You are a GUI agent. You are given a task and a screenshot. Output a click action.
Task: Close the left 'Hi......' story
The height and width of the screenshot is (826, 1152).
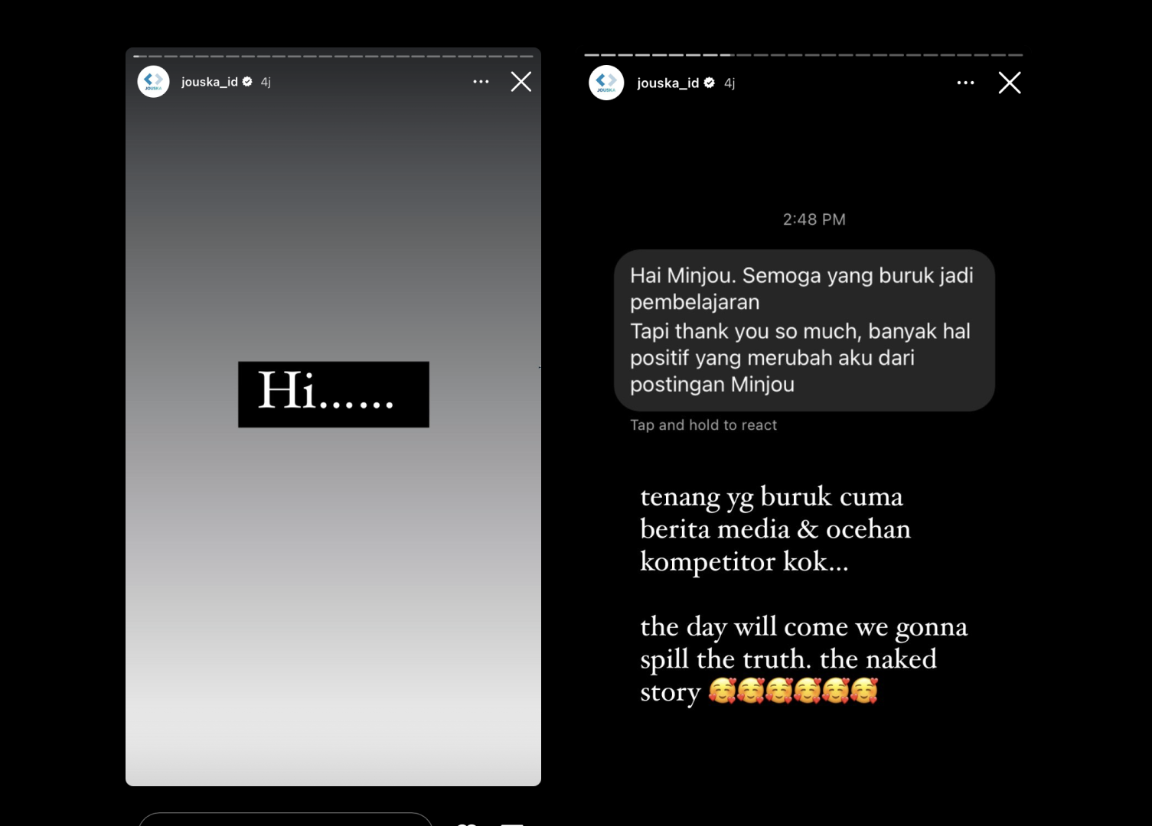pyautogui.click(x=521, y=82)
